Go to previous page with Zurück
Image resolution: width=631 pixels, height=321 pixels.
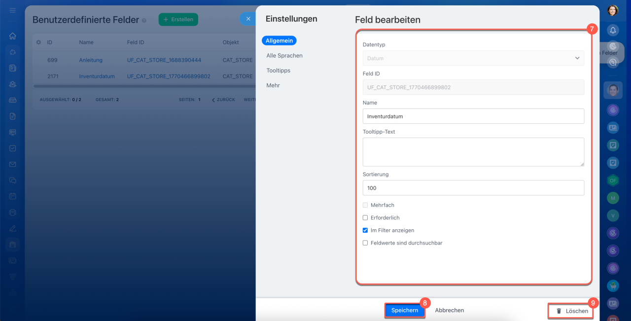point(223,100)
